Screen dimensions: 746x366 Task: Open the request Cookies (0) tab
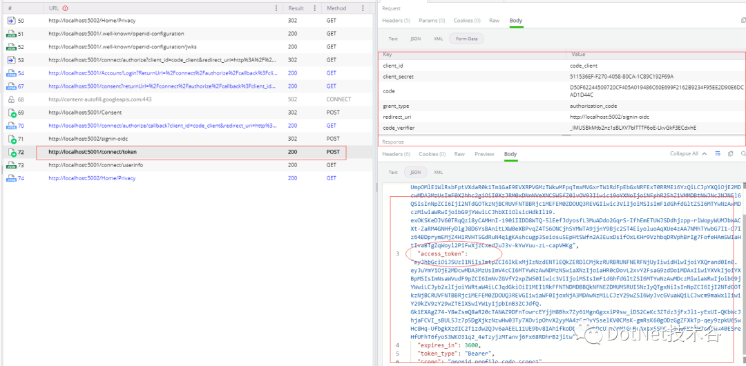coord(467,21)
